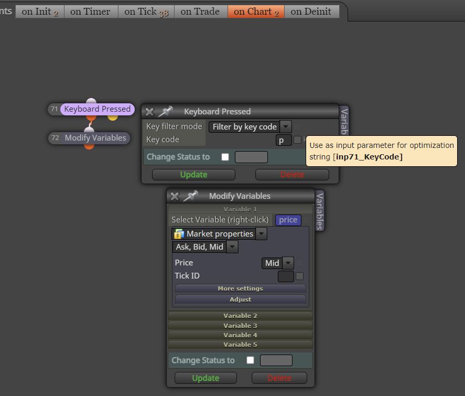Switch to the on Deinit tab
Viewport: 465px width, 396px height.
coord(311,12)
